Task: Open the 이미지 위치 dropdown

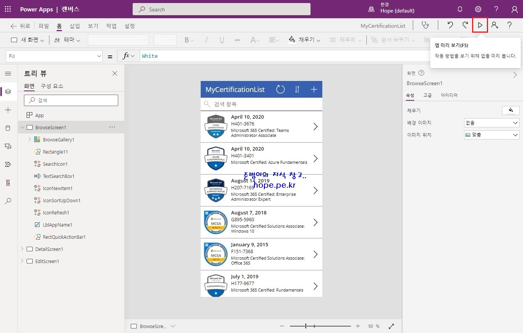Action: tap(491, 135)
